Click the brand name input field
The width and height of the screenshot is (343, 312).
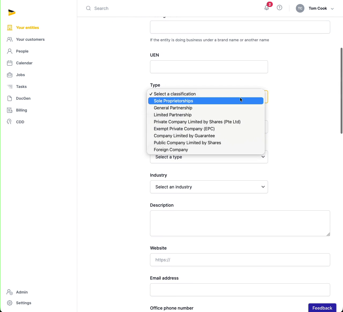click(x=240, y=27)
